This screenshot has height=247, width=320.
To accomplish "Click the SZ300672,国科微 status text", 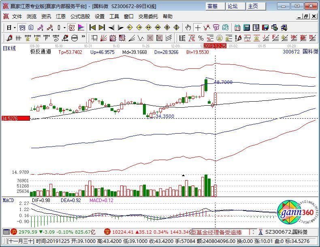I will (x=286, y=232).
